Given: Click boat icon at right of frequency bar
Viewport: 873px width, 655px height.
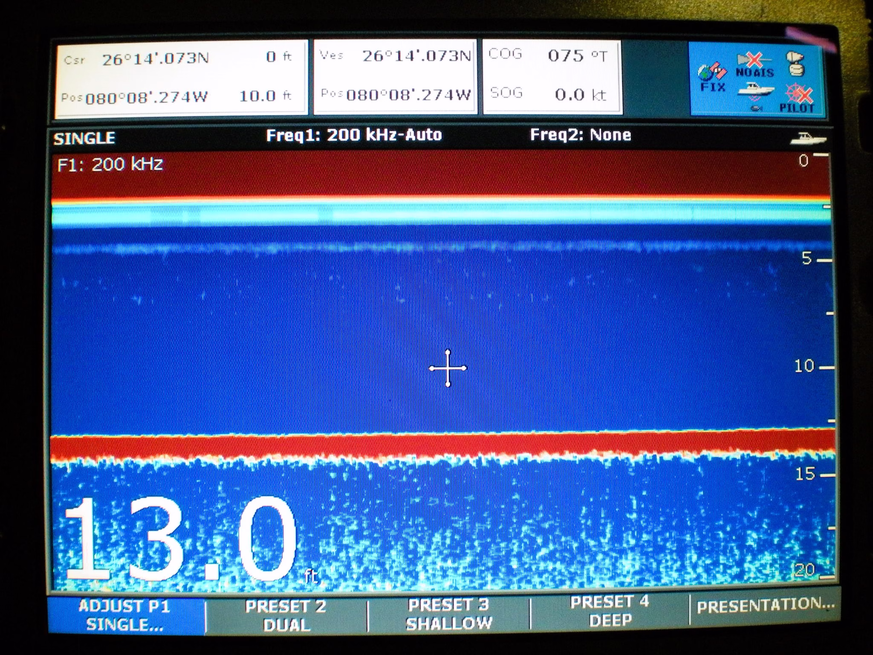Looking at the screenshot, I should 808,139.
